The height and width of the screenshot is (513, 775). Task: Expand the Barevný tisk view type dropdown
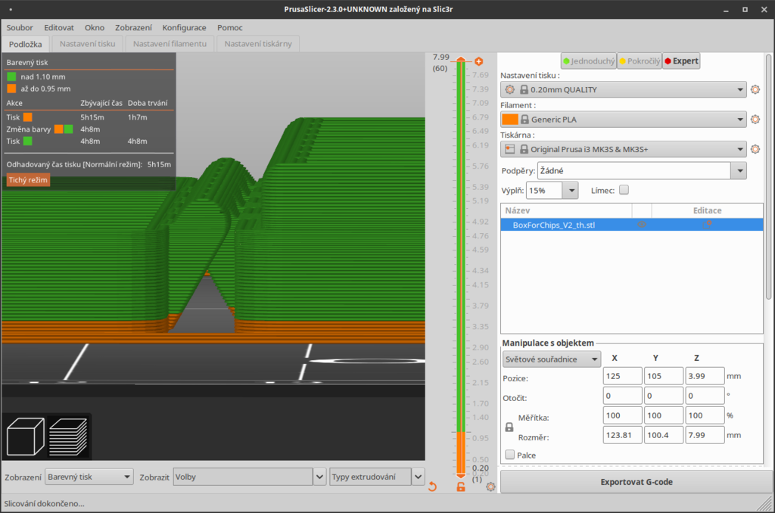tap(89, 477)
